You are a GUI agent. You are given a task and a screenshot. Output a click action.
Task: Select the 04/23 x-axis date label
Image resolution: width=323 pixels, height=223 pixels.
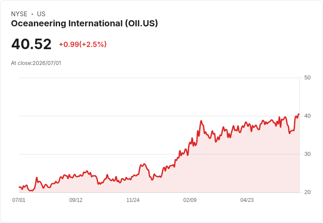click(247, 200)
